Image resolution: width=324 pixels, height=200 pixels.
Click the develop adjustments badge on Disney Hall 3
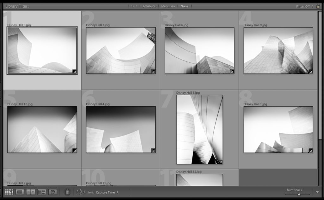(x=221, y=162)
